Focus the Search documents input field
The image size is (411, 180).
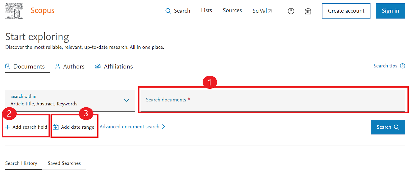point(273,101)
